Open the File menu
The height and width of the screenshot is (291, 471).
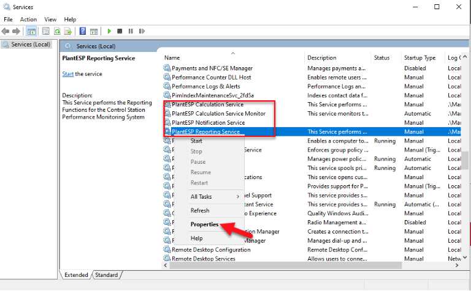tap(8, 20)
